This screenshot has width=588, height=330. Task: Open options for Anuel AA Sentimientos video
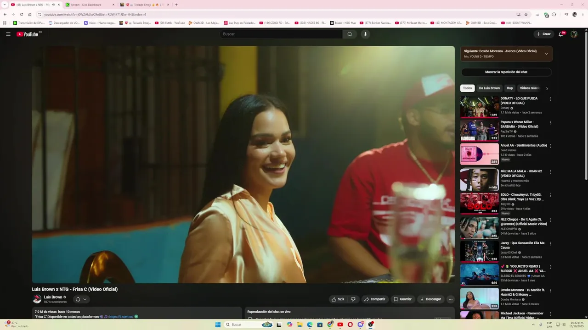point(550,146)
